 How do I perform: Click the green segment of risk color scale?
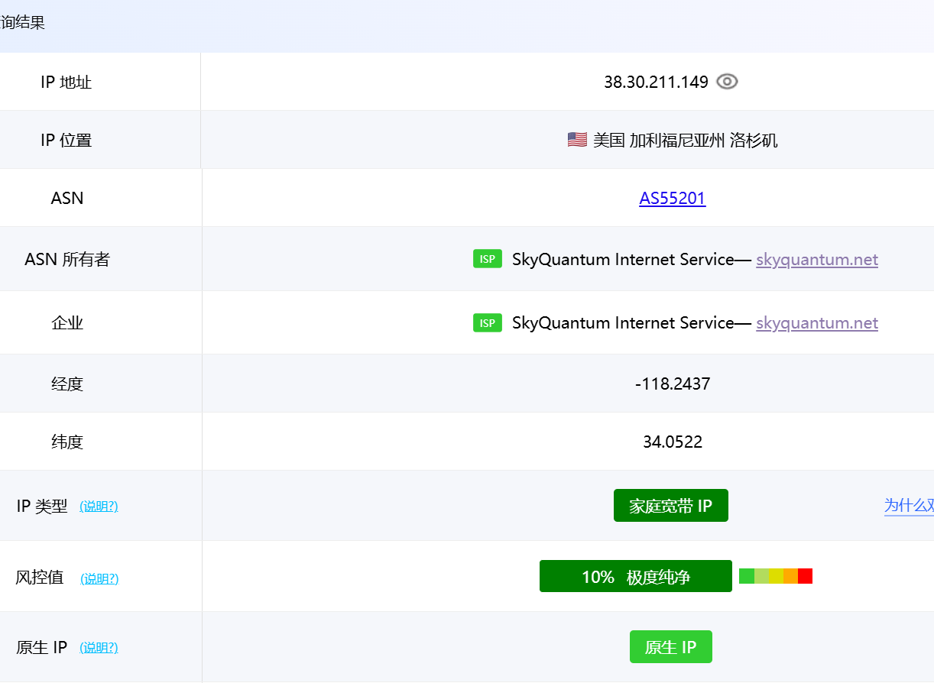747,576
